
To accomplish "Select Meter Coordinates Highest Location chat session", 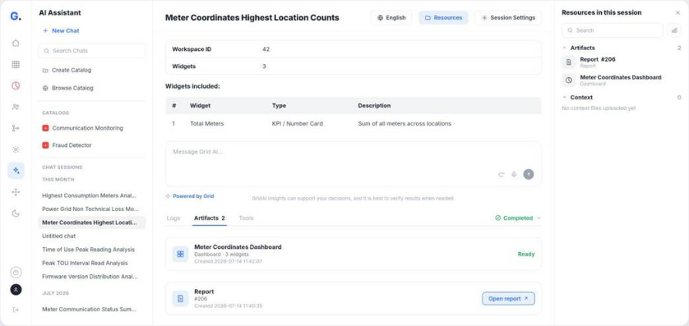I will click(x=92, y=222).
